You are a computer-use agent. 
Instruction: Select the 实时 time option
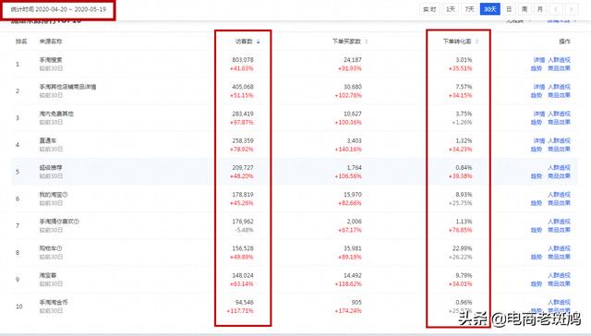coord(429,9)
